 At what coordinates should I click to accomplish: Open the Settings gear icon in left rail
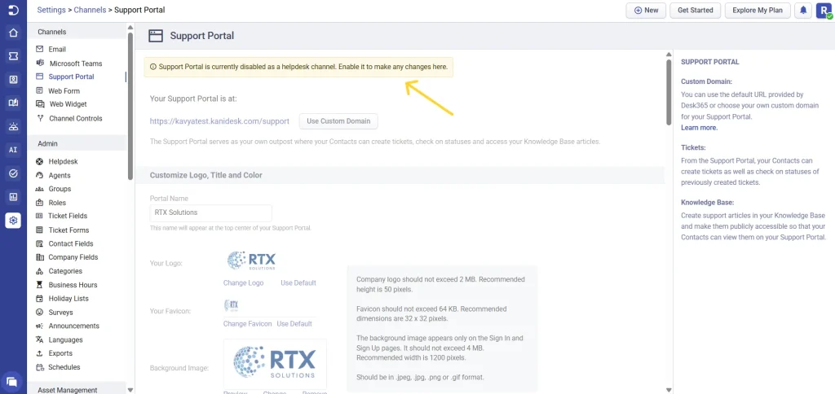coord(13,221)
